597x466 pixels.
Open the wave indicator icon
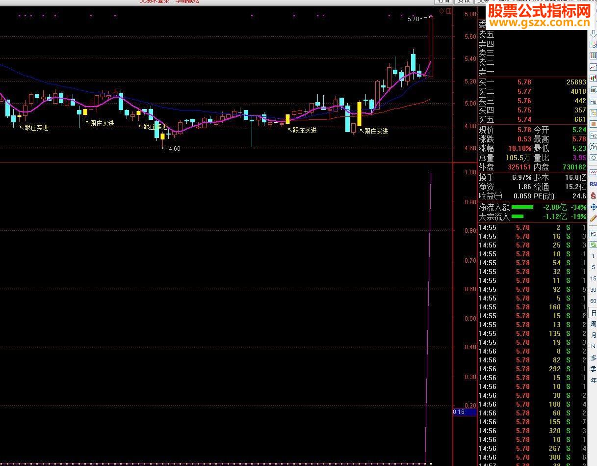[593, 172]
